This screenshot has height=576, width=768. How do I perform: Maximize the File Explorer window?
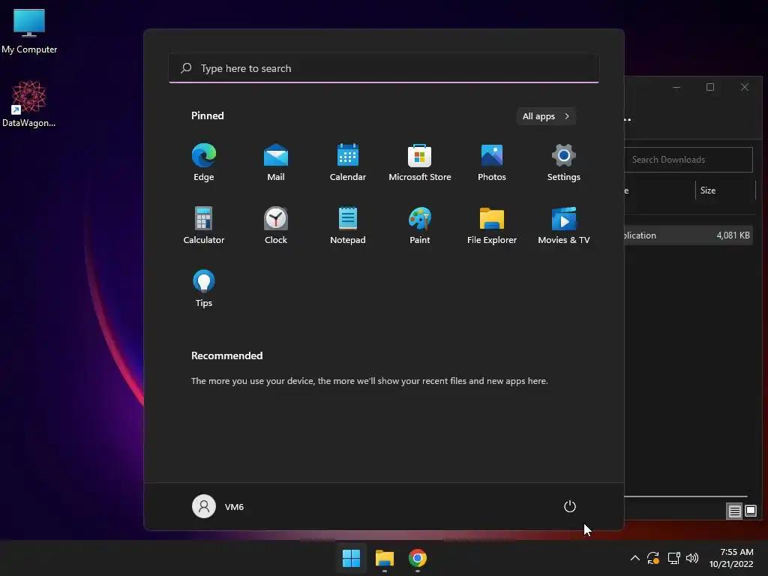710,87
